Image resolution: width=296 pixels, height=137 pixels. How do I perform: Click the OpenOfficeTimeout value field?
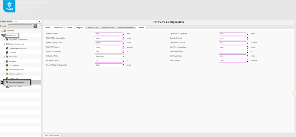[233, 43]
